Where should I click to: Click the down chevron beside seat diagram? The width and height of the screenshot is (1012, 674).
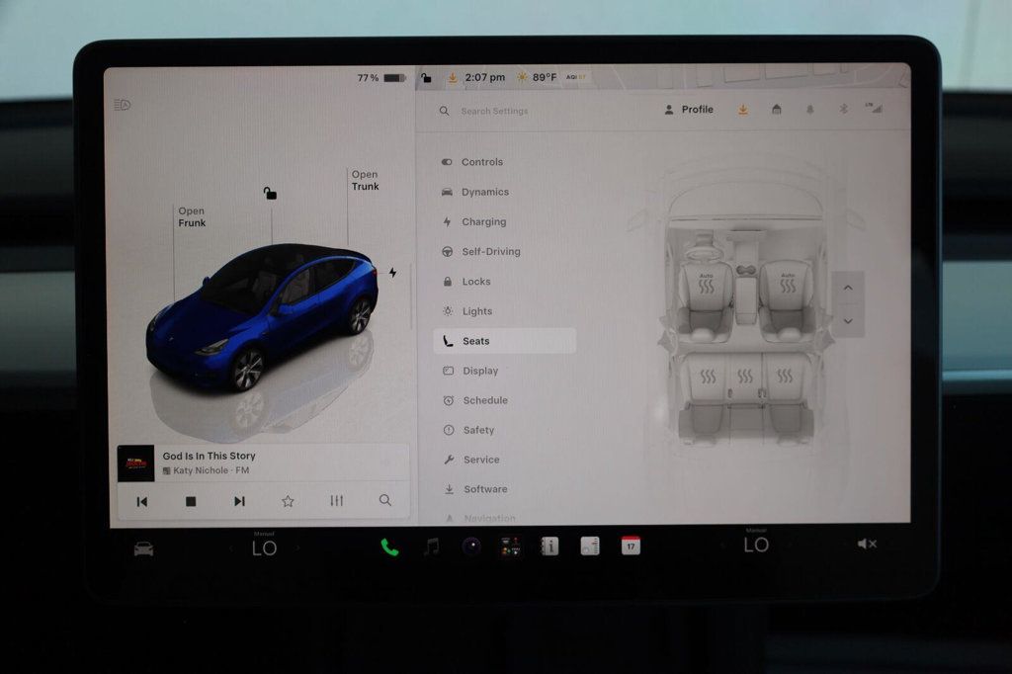848,321
